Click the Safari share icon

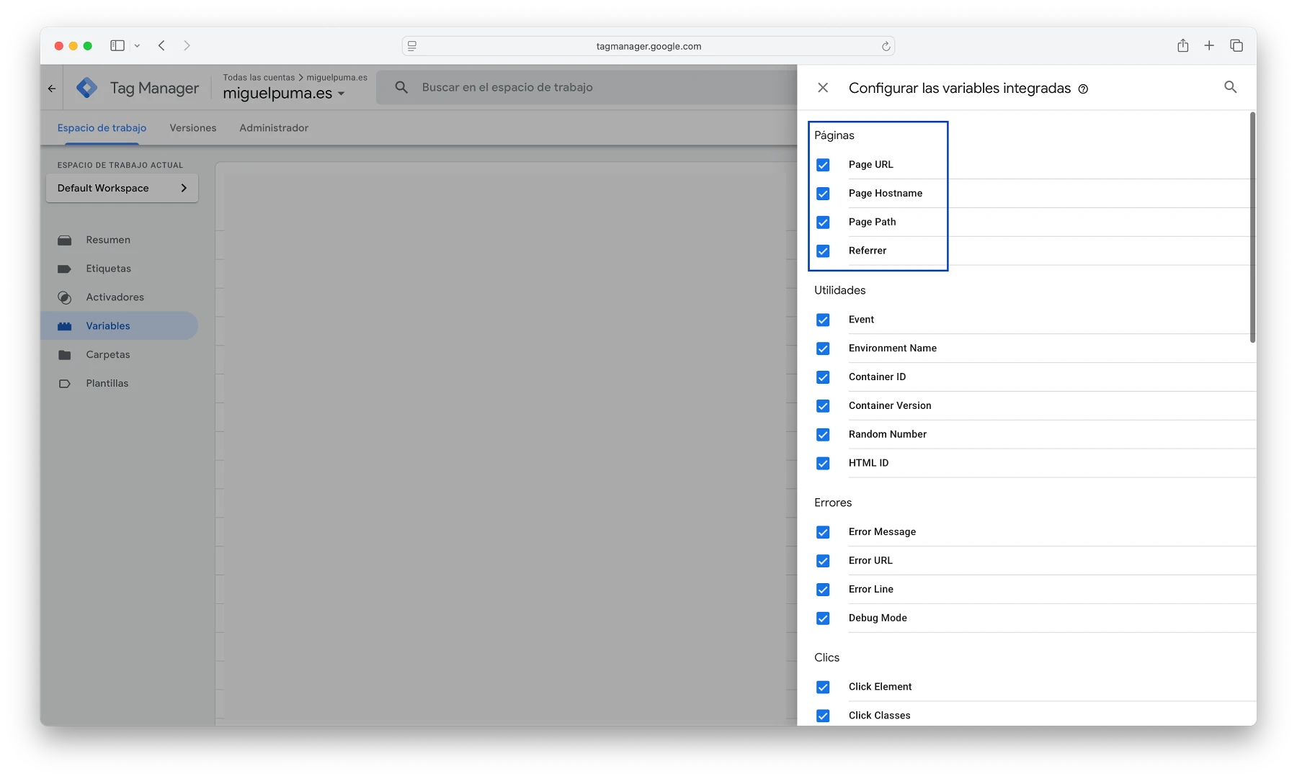coord(1182,46)
